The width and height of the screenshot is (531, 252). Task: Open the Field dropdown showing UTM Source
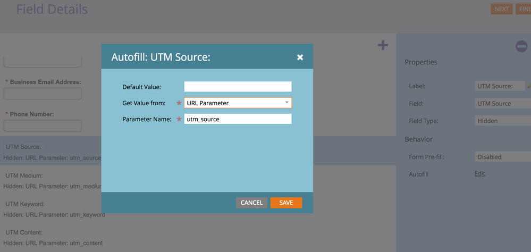pos(502,104)
